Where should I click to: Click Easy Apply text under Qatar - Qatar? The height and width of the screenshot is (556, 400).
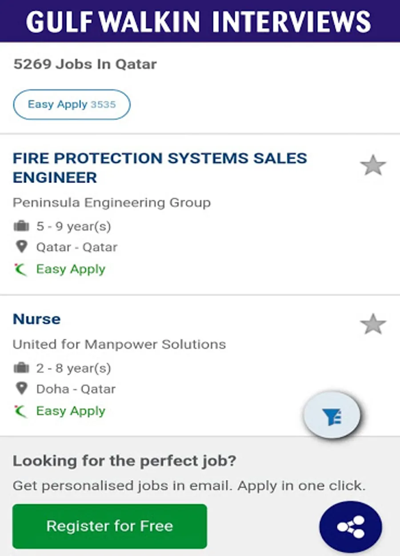[71, 269]
